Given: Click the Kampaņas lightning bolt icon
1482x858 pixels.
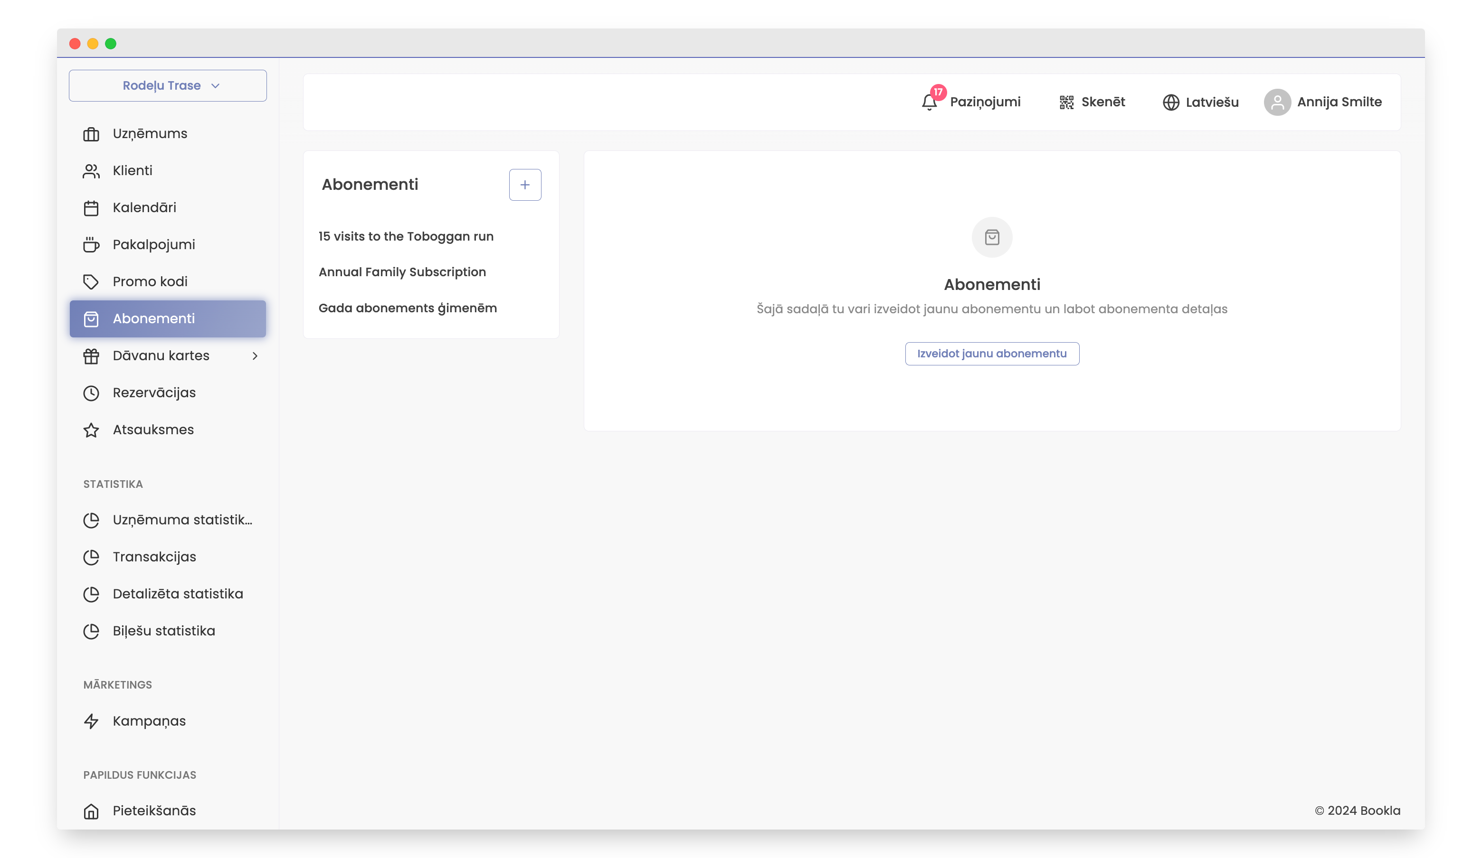Looking at the screenshot, I should pos(91,721).
